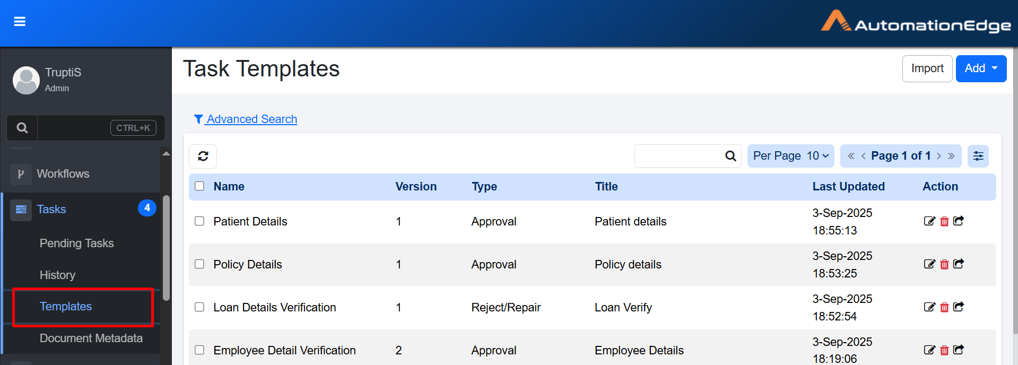The height and width of the screenshot is (365, 1018).
Task: Click the sidebar search magnifier icon
Action: coord(22,128)
